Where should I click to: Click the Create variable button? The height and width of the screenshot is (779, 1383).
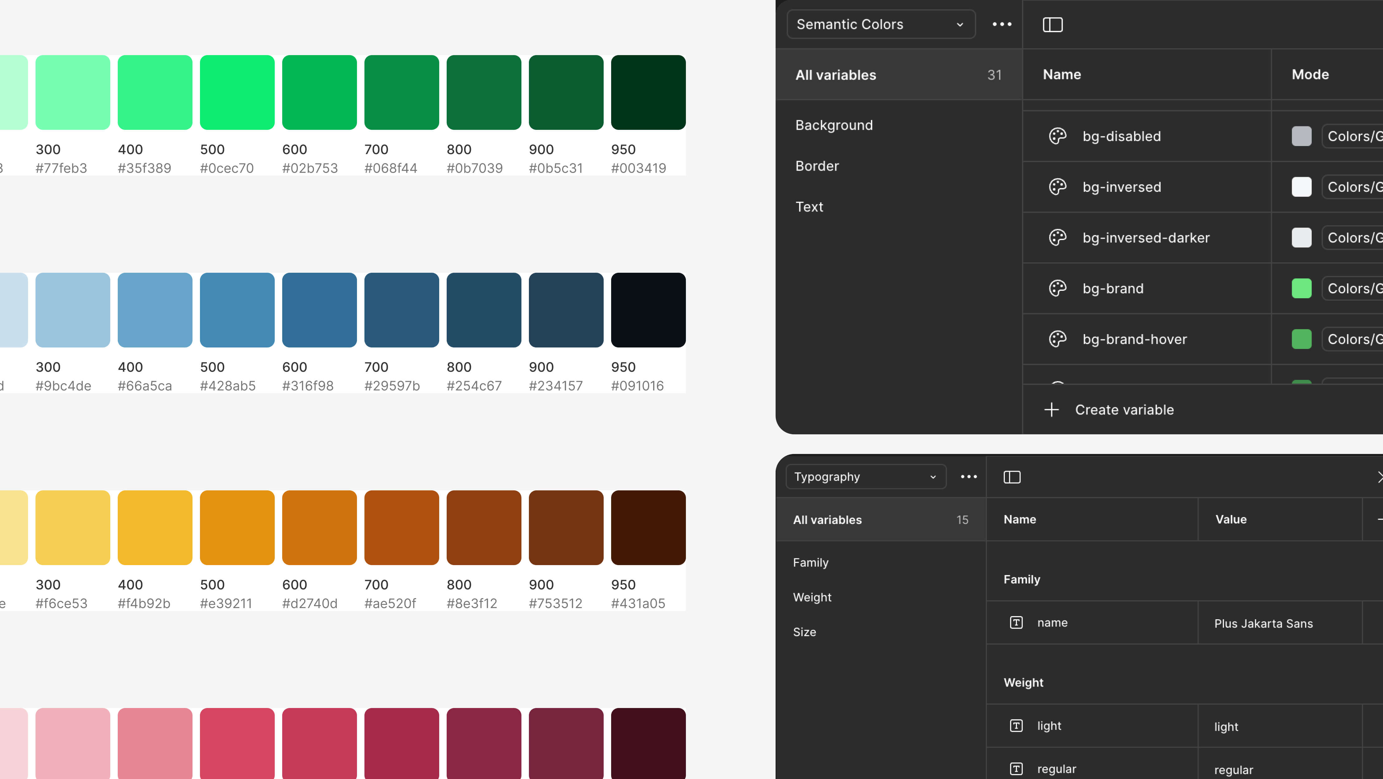pyautogui.click(x=1125, y=409)
